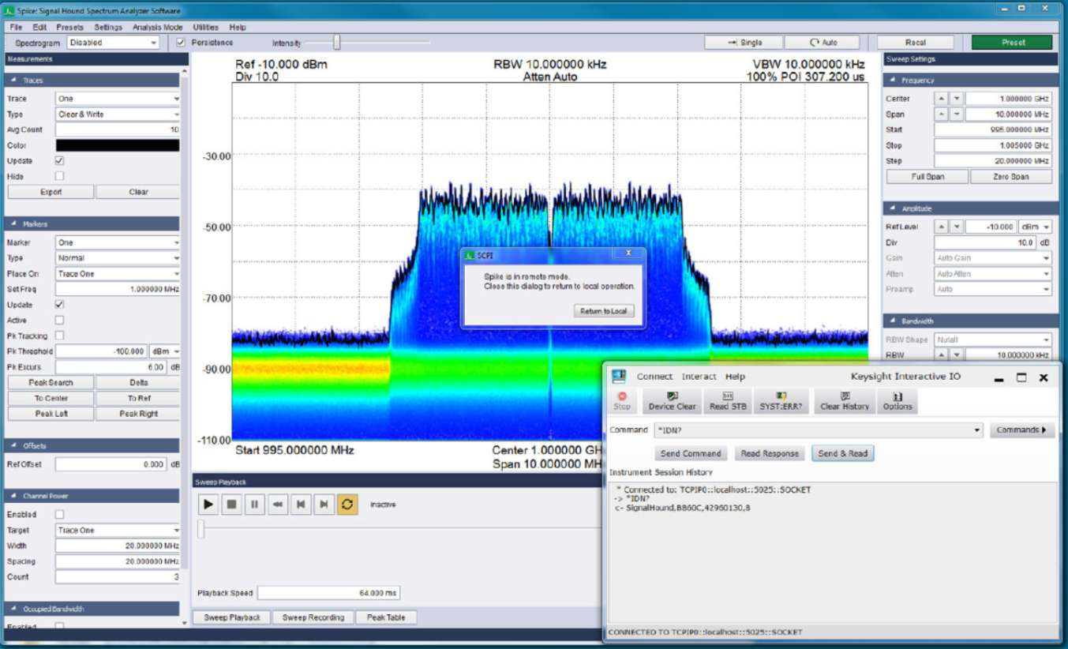This screenshot has width=1068, height=649.
Task: Expand the trace Type dropdown
Action: (117, 114)
